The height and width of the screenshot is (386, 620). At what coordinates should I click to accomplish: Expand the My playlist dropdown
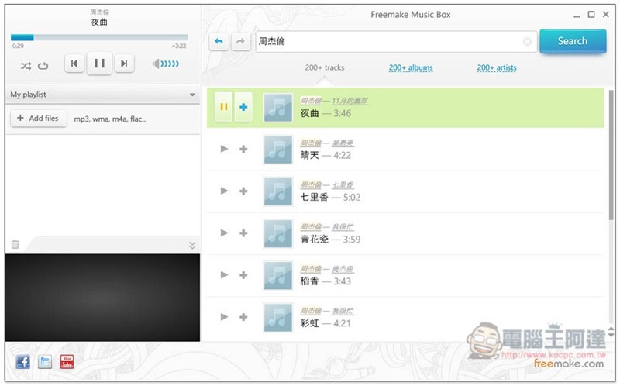coord(192,95)
